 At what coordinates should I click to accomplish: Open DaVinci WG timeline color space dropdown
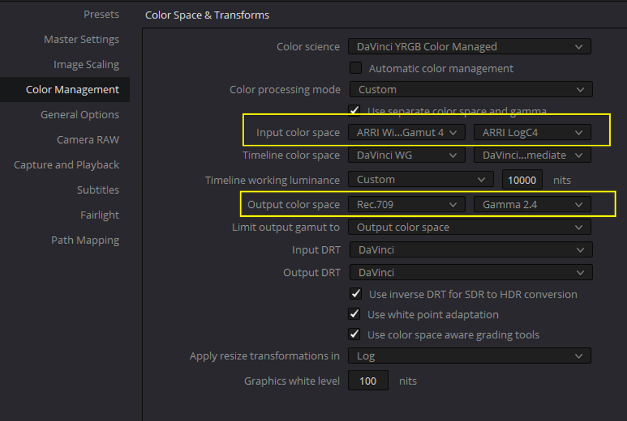407,155
